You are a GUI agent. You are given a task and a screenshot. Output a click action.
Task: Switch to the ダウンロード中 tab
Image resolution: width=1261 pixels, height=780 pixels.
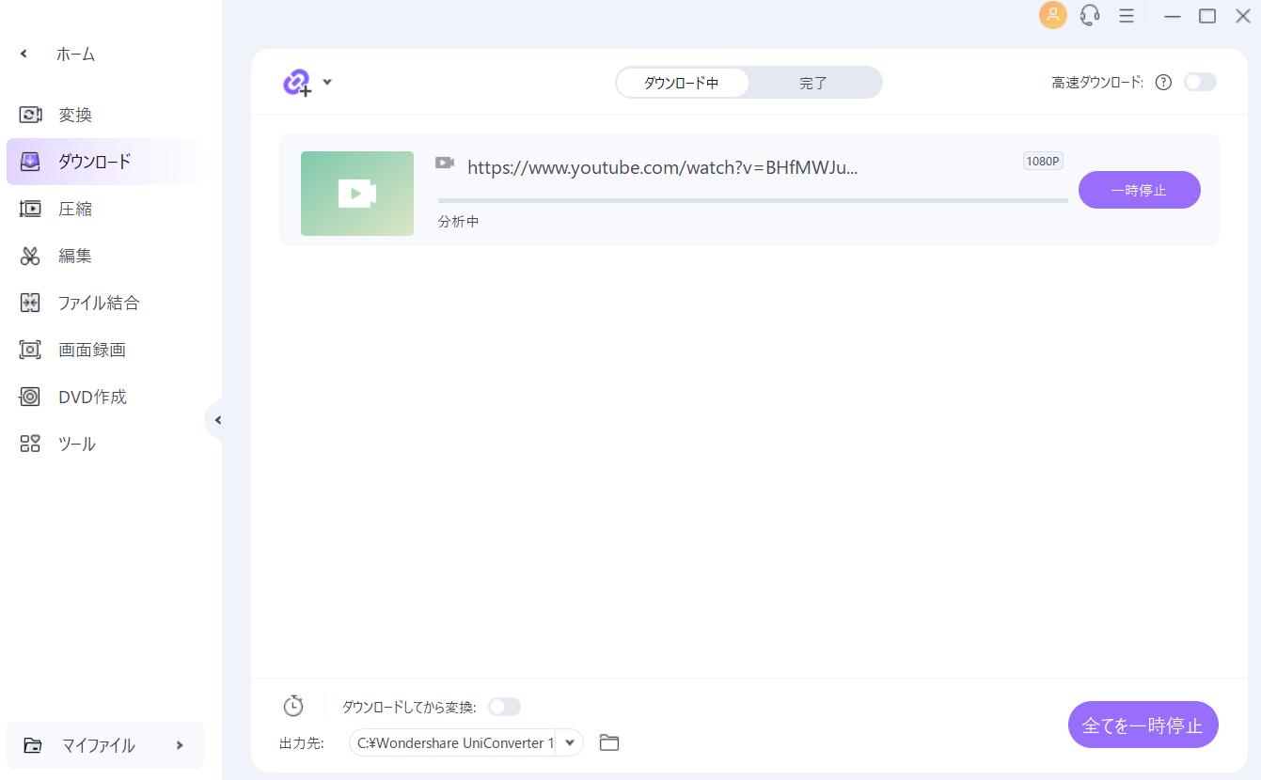coord(682,83)
